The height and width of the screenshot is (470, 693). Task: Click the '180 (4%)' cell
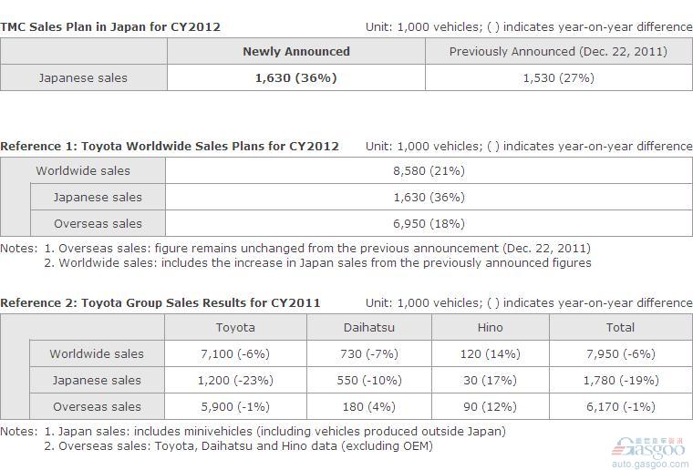(369, 407)
